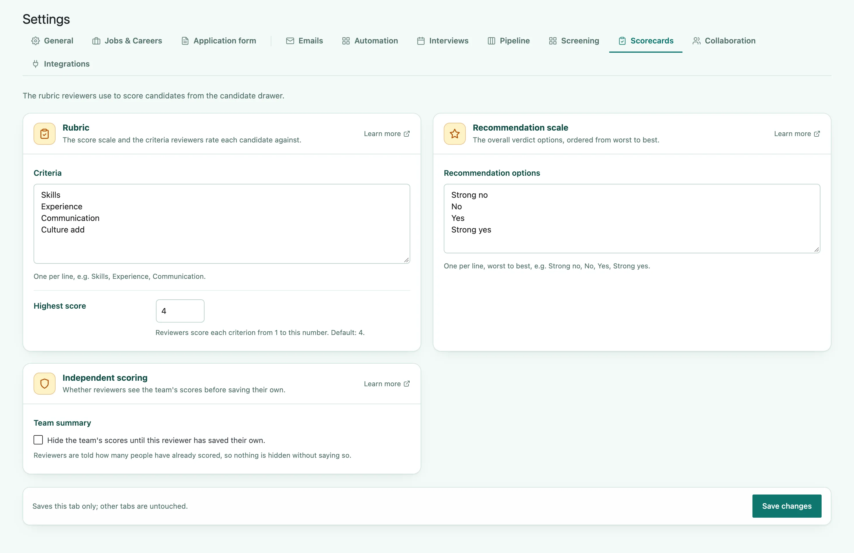Click the Rubric clipboard icon
This screenshot has width=854, height=553.
click(x=45, y=134)
